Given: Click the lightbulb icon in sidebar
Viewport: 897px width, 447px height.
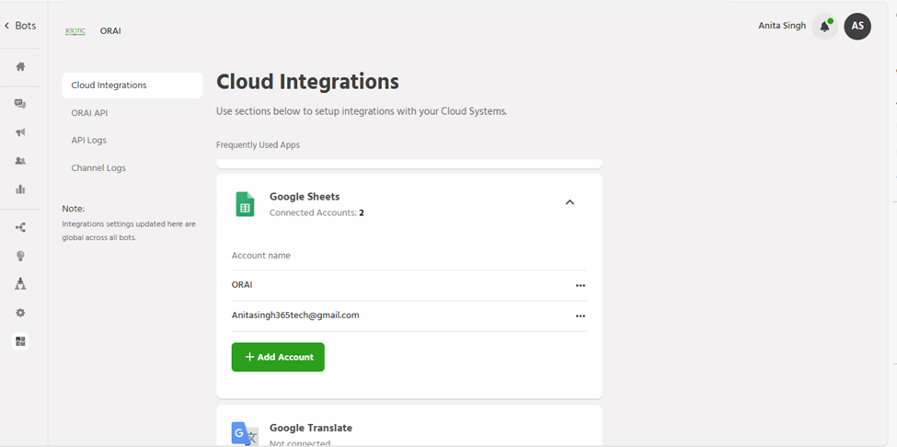Looking at the screenshot, I should point(20,256).
